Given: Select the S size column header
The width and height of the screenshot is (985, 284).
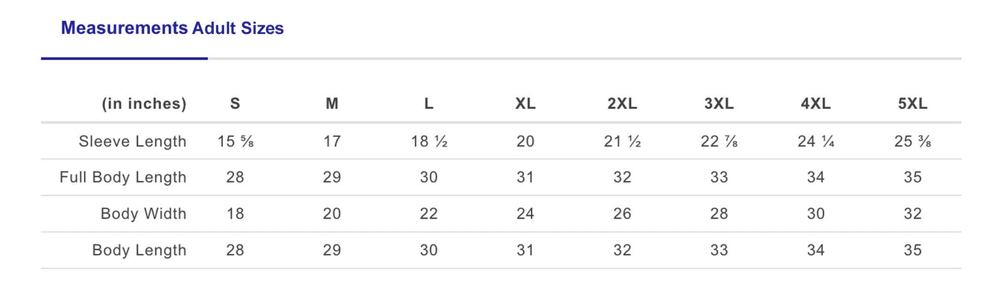Looking at the screenshot, I should click(235, 104).
